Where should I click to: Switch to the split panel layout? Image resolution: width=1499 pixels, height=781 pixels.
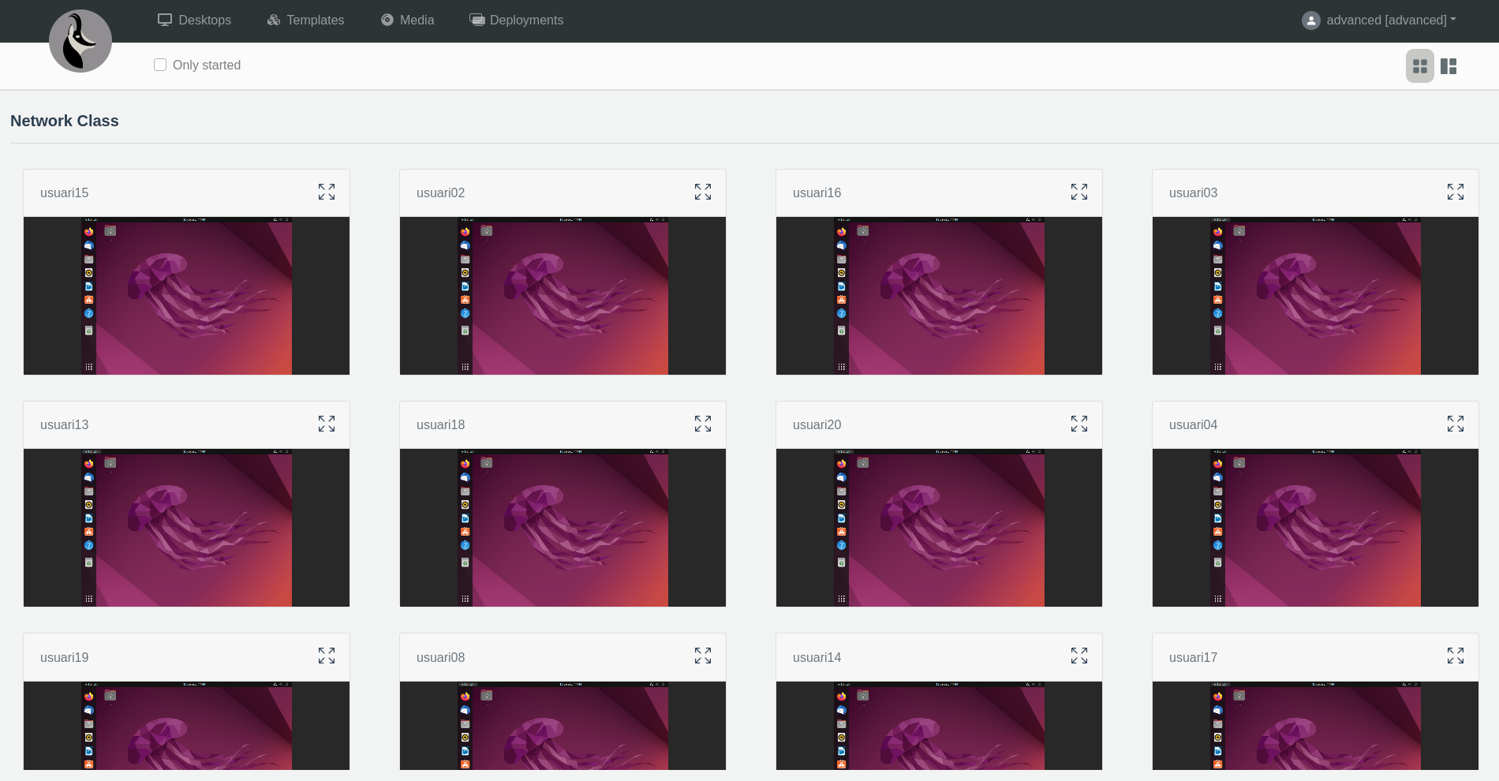tap(1449, 66)
